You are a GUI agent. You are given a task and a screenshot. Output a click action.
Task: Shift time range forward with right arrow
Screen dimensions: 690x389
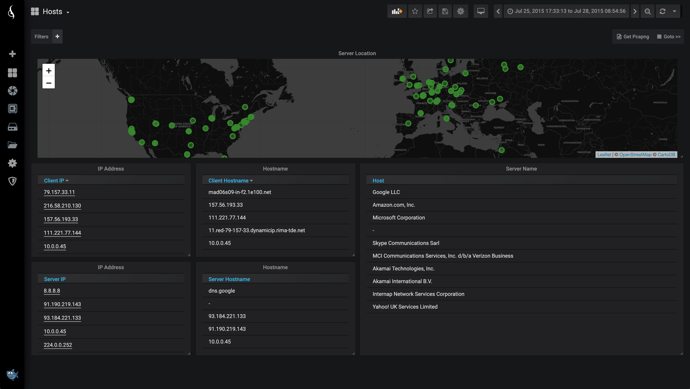(x=635, y=11)
